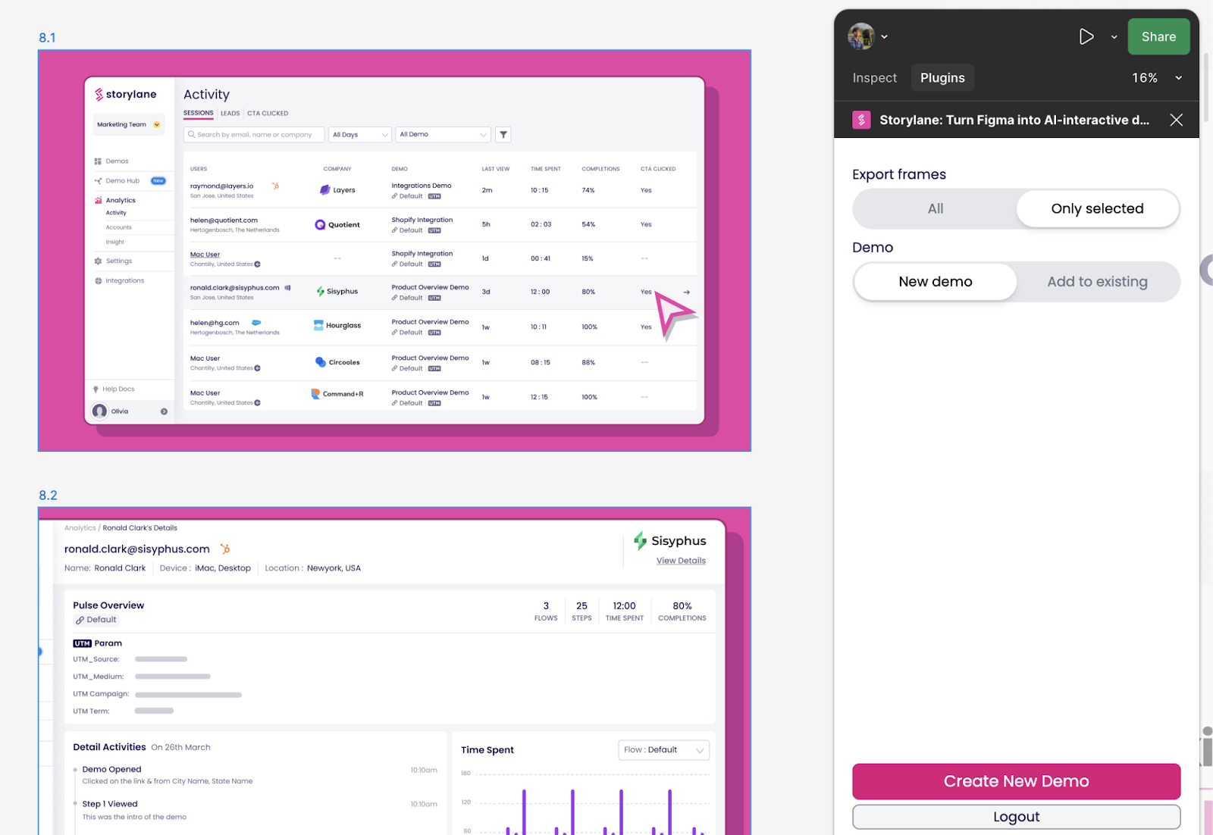Click the HubSpot icon beside raymond@layers.io

click(276, 186)
